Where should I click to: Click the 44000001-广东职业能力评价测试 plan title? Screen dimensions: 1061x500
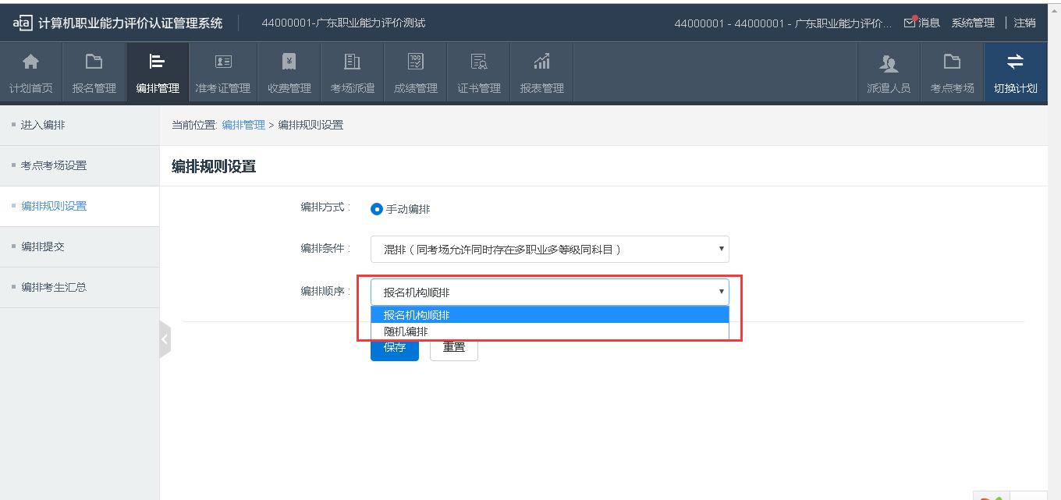(x=343, y=23)
